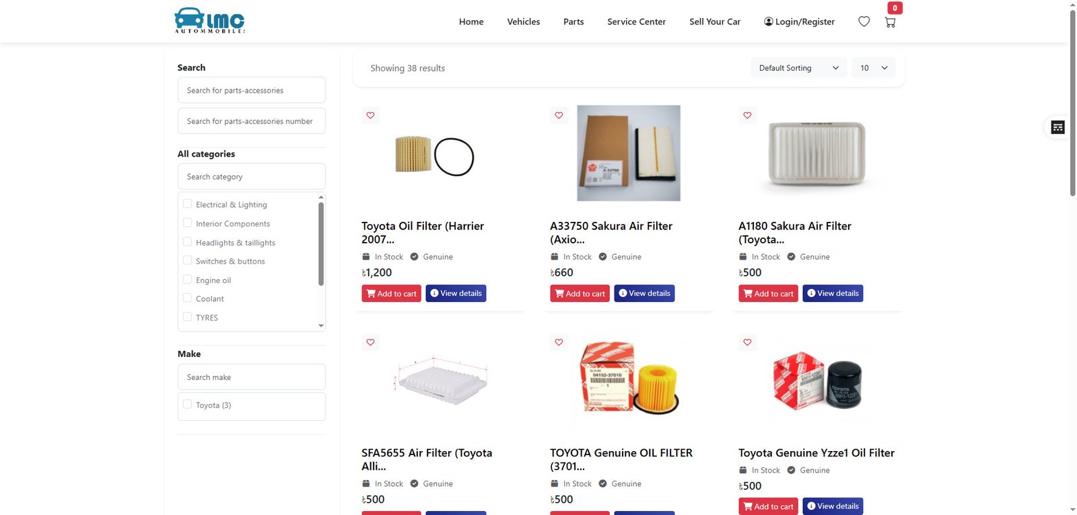Check the Electrical & Lighting category
This screenshot has height=515, width=1077.
[187, 204]
